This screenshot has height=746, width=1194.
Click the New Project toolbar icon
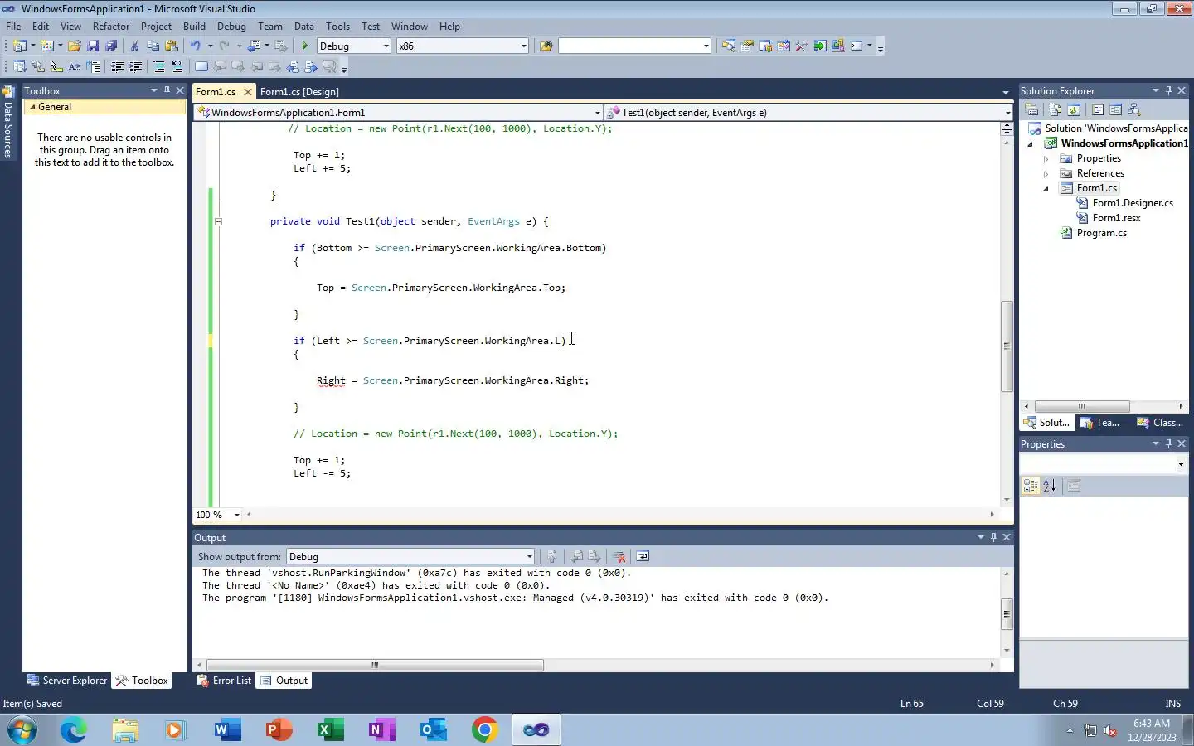pyautogui.click(x=19, y=46)
